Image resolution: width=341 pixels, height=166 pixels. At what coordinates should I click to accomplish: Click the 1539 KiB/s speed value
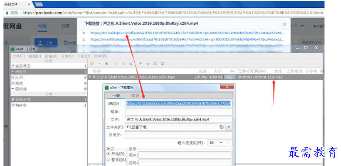click(x=275, y=77)
